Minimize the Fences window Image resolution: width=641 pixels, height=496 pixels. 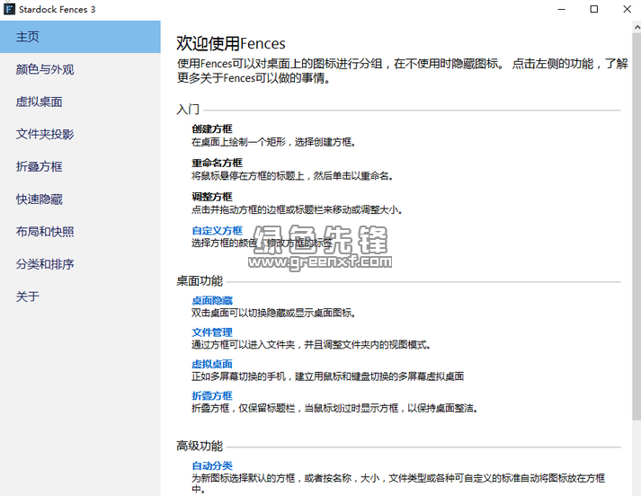(562, 9)
